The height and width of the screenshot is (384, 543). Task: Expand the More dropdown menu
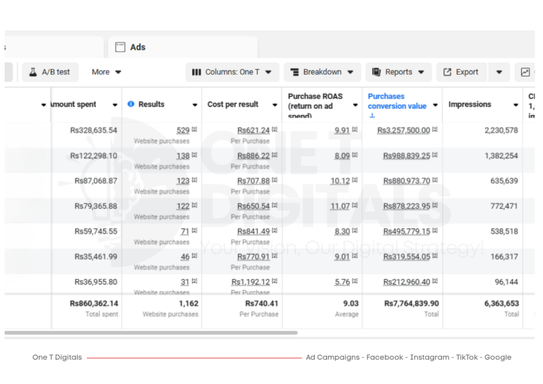(107, 72)
